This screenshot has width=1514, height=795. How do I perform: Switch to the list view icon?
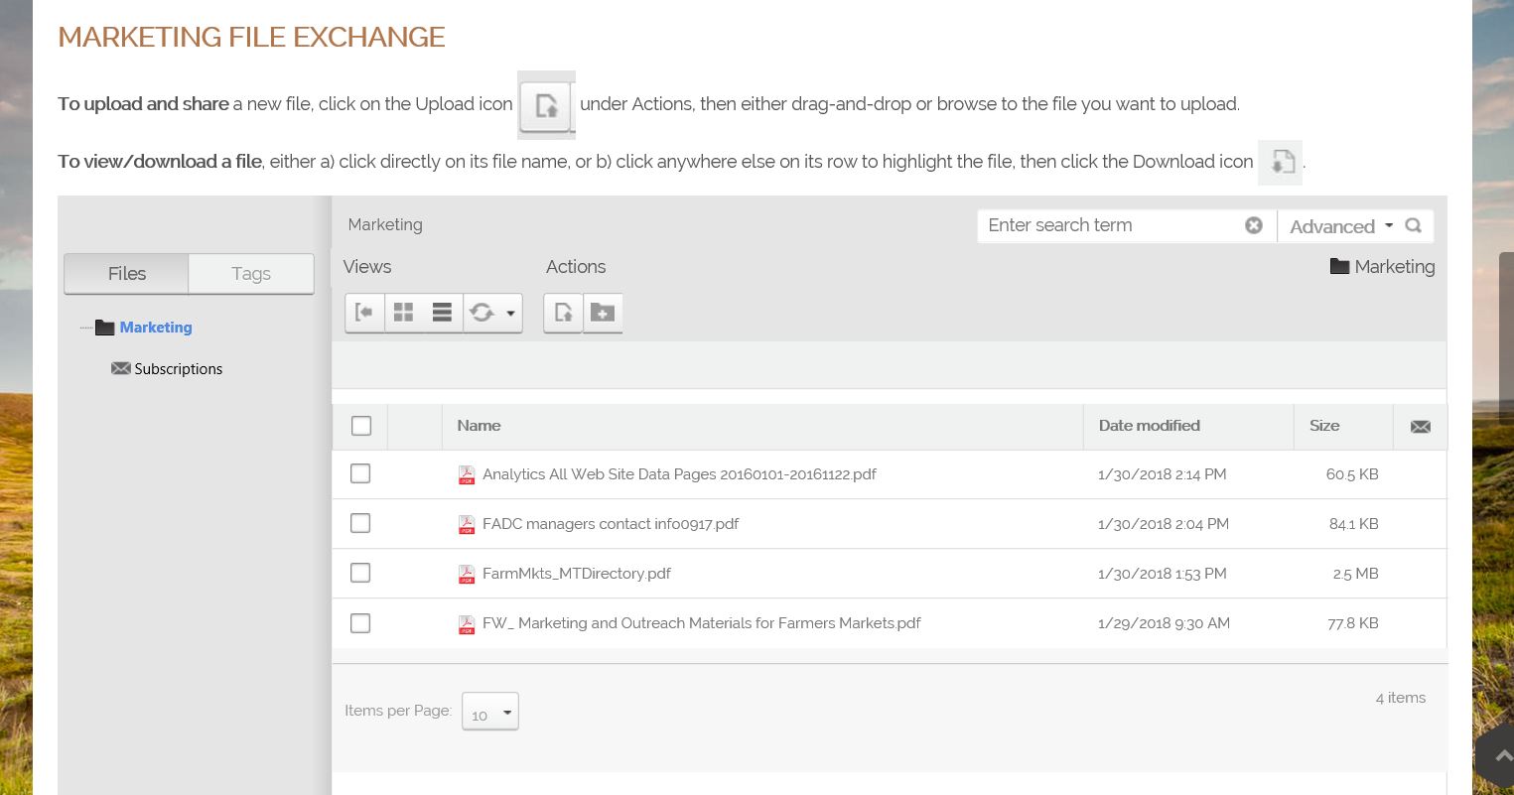click(x=441, y=312)
